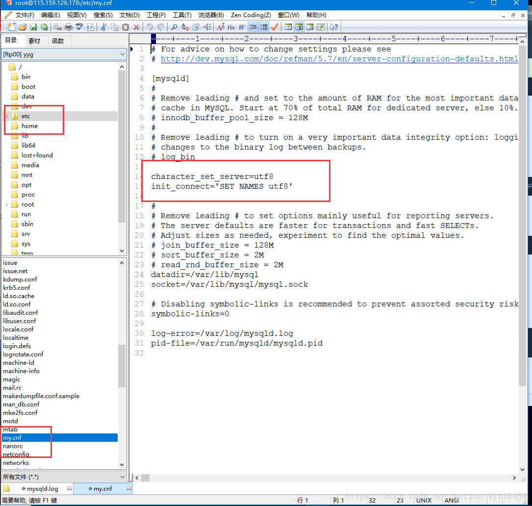Click the Full Screen toolbar icon

click(321, 27)
